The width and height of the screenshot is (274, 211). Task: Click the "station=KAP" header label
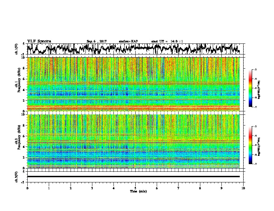point(128,41)
